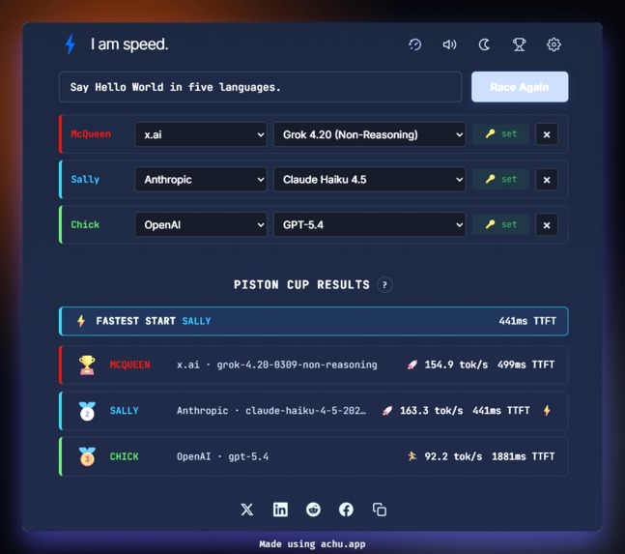The height and width of the screenshot is (554, 625).
Task: Open settings gear icon
Action: point(554,44)
